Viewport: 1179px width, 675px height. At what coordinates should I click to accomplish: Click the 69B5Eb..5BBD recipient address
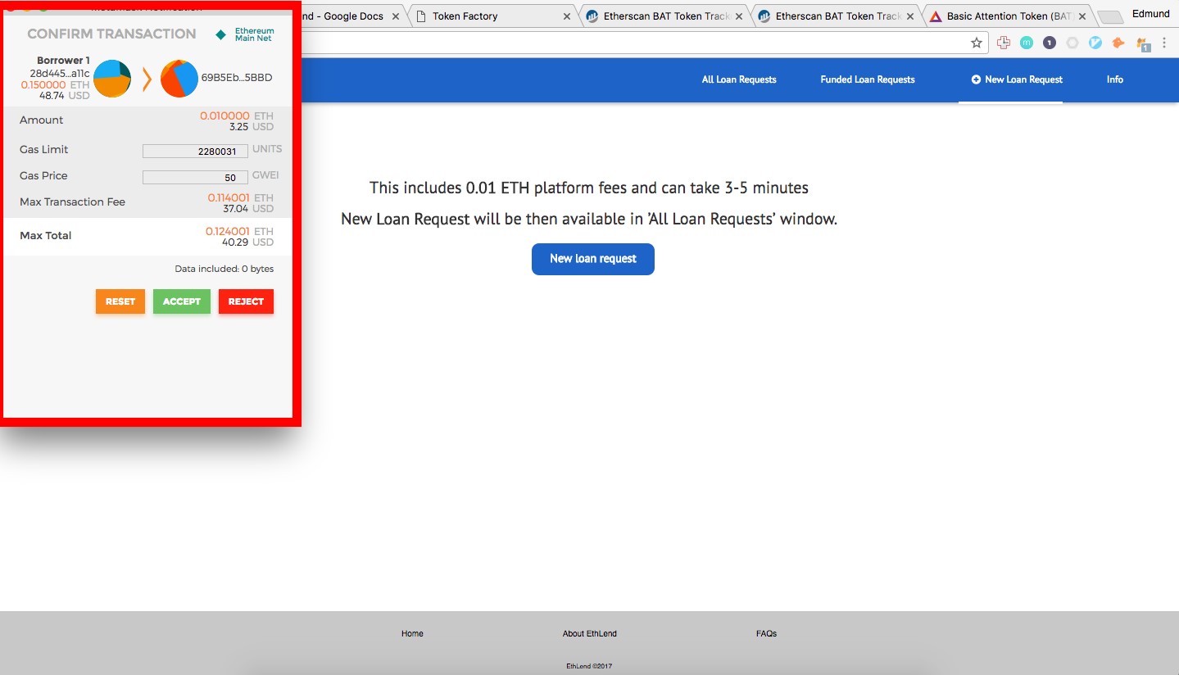click(237, 78)
